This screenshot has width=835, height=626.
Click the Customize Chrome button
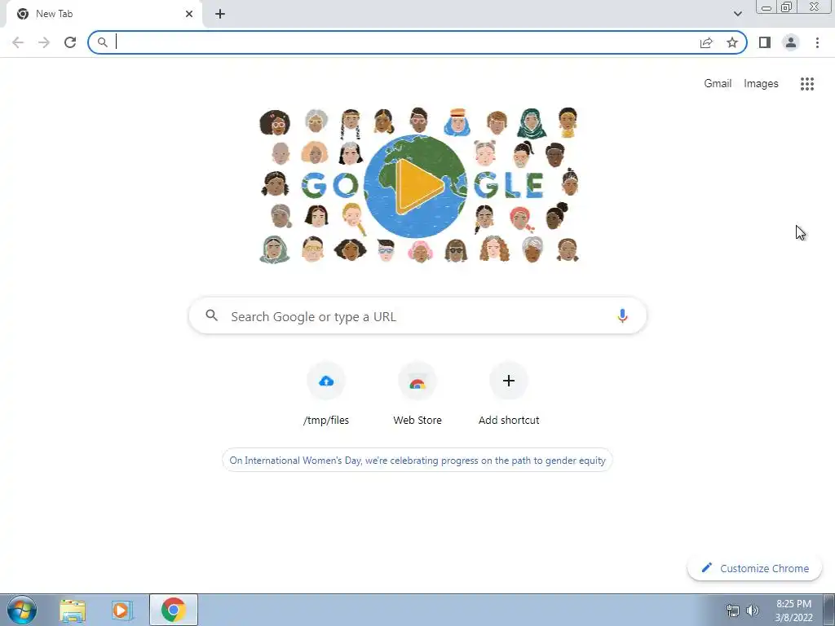click(x=754, y=568)
